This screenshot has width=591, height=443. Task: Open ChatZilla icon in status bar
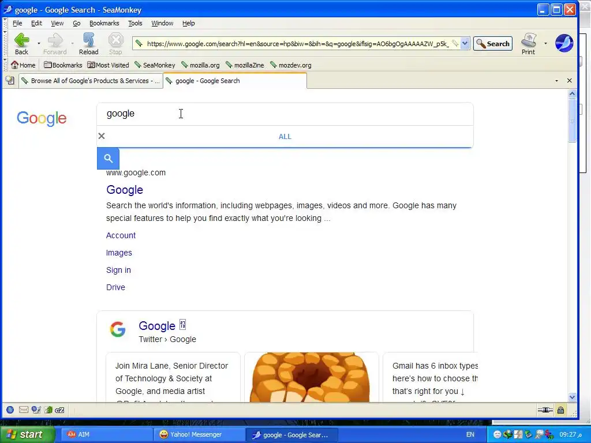(x=59, y=410)
